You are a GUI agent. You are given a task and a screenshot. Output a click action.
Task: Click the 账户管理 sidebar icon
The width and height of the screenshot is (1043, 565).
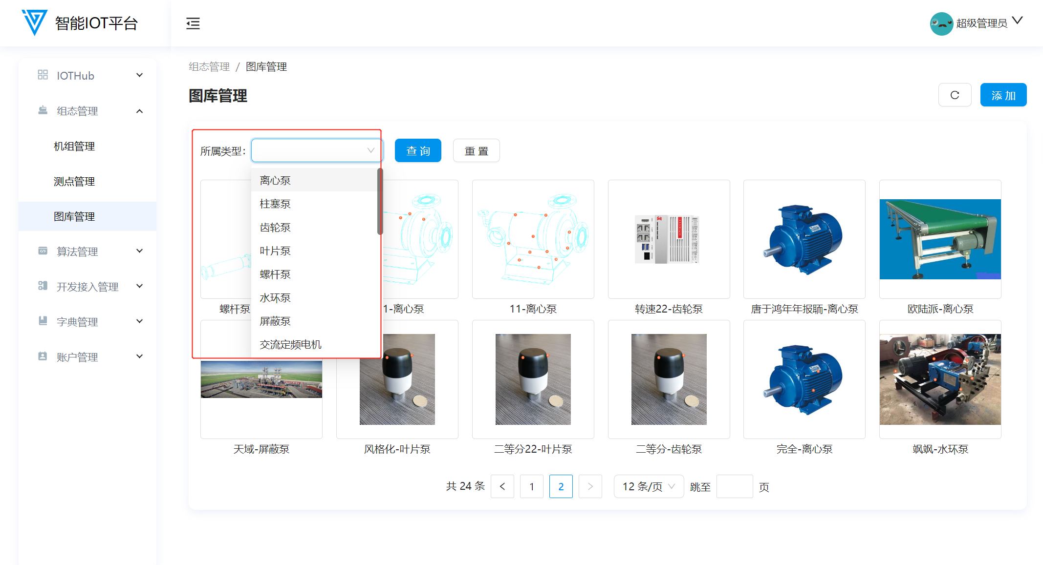point(43,356)
